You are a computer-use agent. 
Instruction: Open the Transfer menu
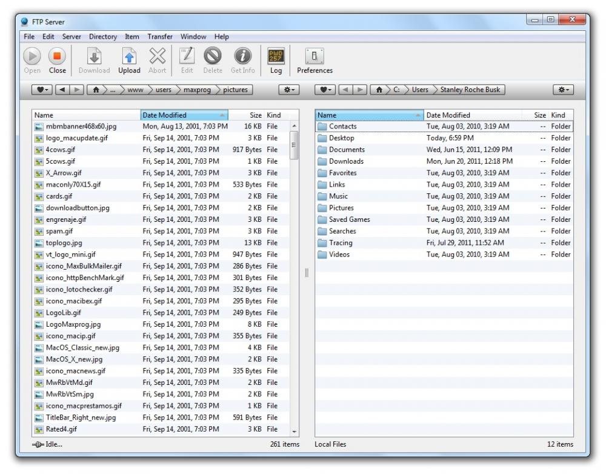[x=159, y=36]
